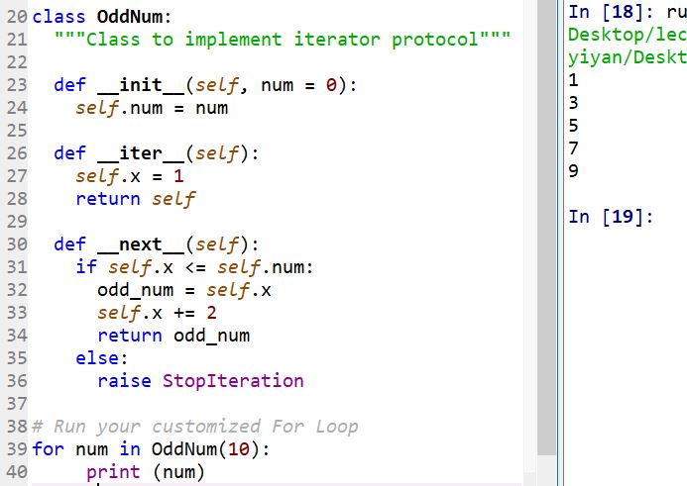Click the output value 1 in console
Image resolution: width=687 pixels, height=486 pixels.
(574, 81)
